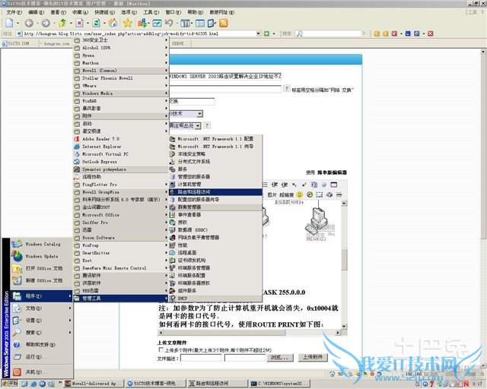Screen dimensions: 487x389
Task: Click the blog title text field
Action: 225,76
